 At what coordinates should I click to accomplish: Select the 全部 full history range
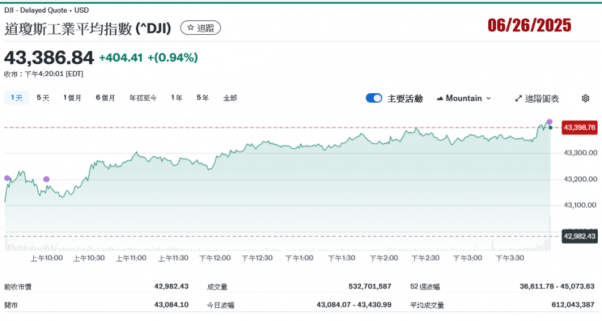coord(230,98)
